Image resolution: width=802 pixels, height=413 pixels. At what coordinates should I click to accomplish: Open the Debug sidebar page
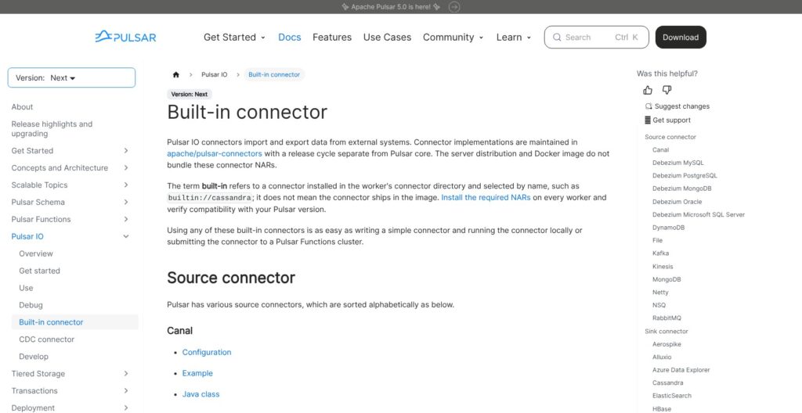[31, 305]
